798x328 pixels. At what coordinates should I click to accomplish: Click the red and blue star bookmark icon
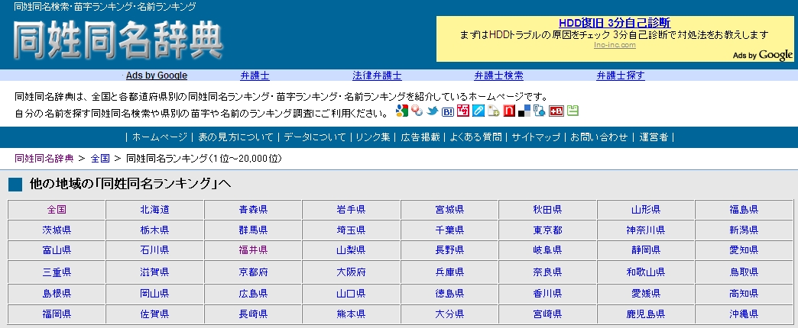pyautogui.click(x=417, y=111)
